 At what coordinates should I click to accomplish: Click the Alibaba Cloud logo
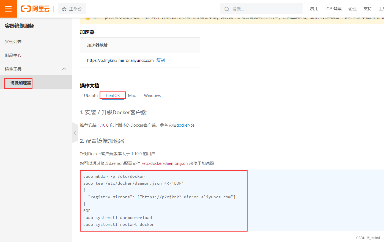[35, 9]
